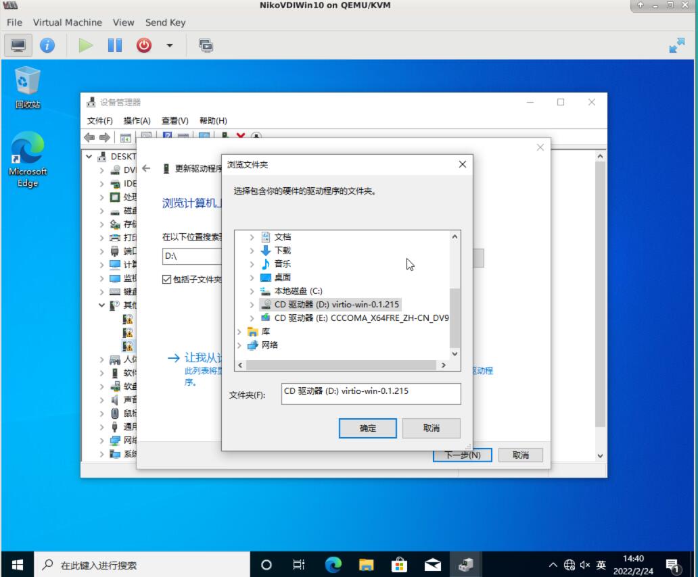Collapse the DESKTOP root node in Device Manager

point(89,157)
